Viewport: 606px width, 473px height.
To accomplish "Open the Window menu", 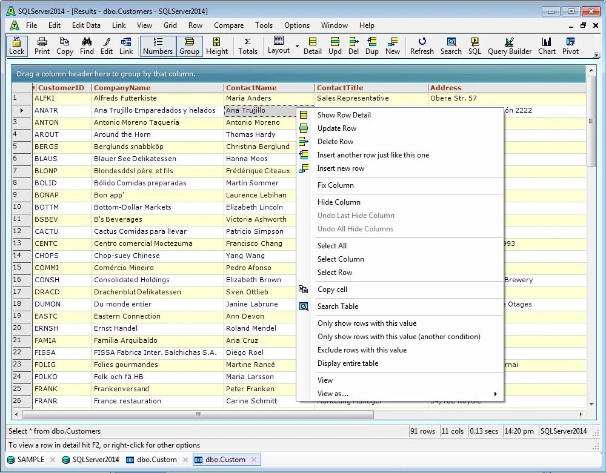I will pos(335,25).
